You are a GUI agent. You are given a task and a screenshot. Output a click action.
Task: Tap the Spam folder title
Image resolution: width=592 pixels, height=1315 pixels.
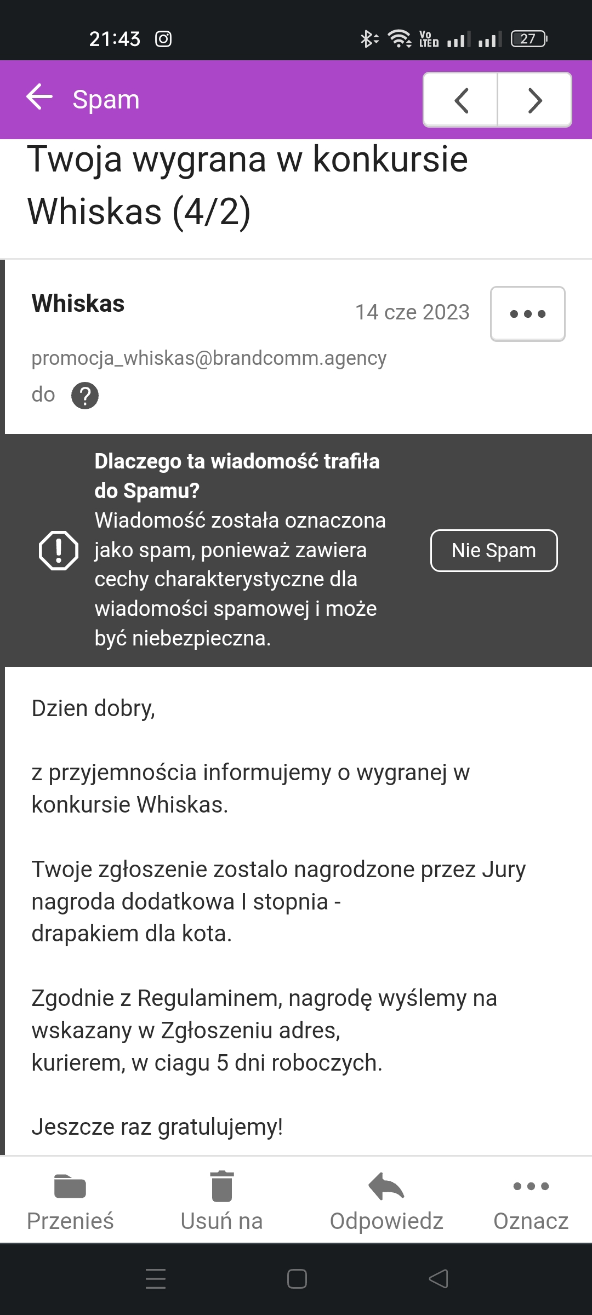(x=106, y=100)
